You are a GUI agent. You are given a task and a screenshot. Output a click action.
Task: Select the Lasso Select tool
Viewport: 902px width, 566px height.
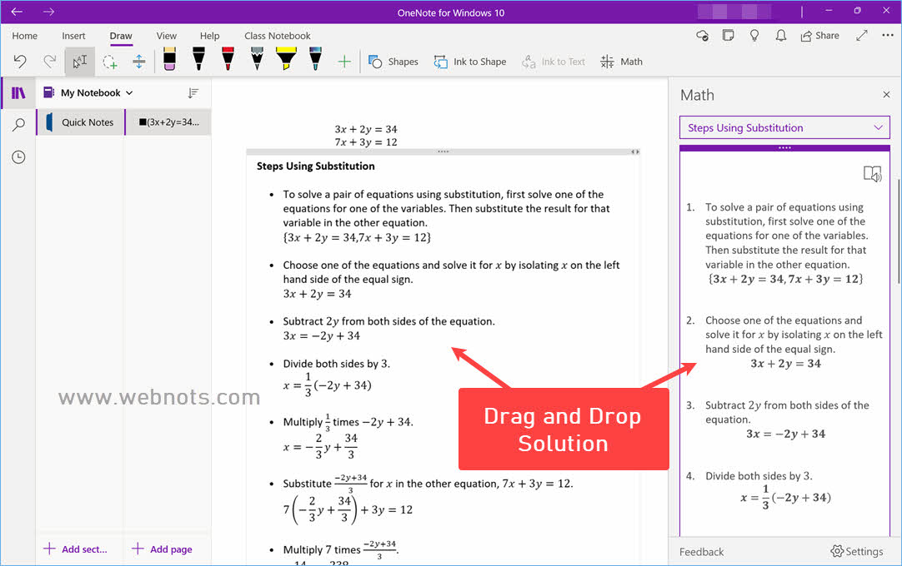click(x=110, y=62)
